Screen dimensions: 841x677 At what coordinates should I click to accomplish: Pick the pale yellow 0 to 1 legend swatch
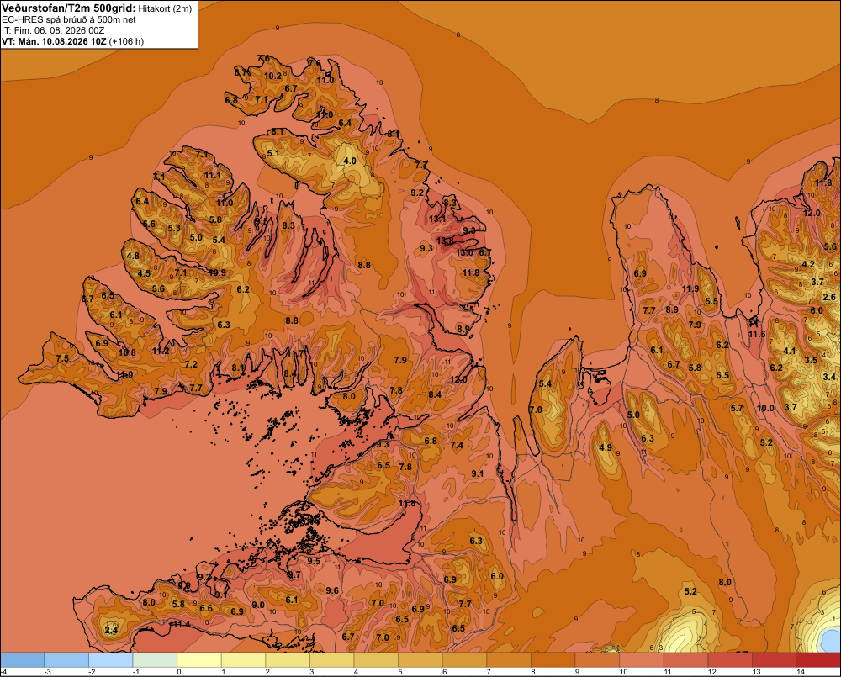[x=199, y=660]
